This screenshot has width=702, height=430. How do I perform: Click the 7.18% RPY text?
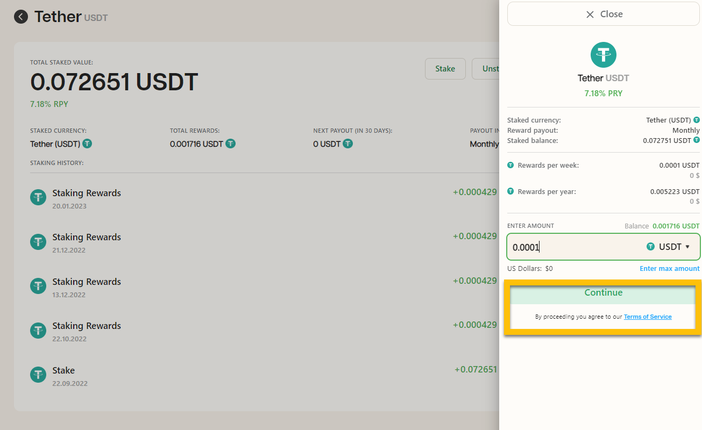pyautogui.click(x=49, y=104)
